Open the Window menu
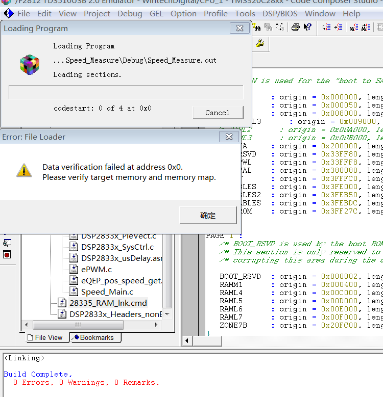The width and height of the screenshot is (383, 397). pos(320,13)
